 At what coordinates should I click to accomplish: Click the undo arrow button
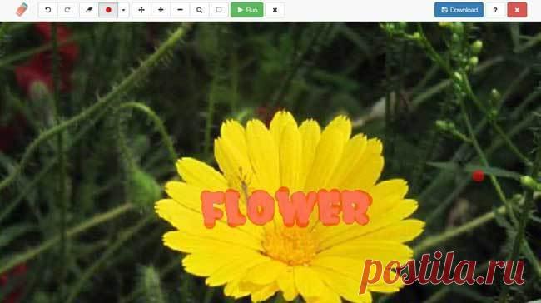coord(48,10)
